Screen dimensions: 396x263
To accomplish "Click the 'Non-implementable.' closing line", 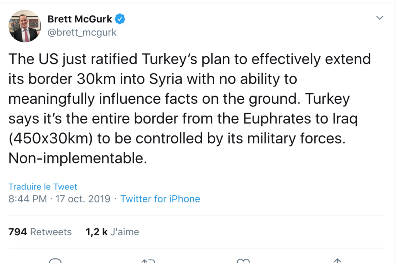I will (78, 158).
